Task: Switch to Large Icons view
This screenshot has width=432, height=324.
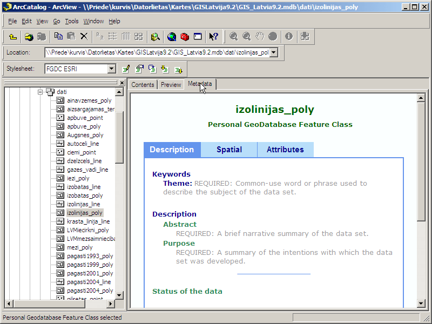Action: [x=100, y=37]
